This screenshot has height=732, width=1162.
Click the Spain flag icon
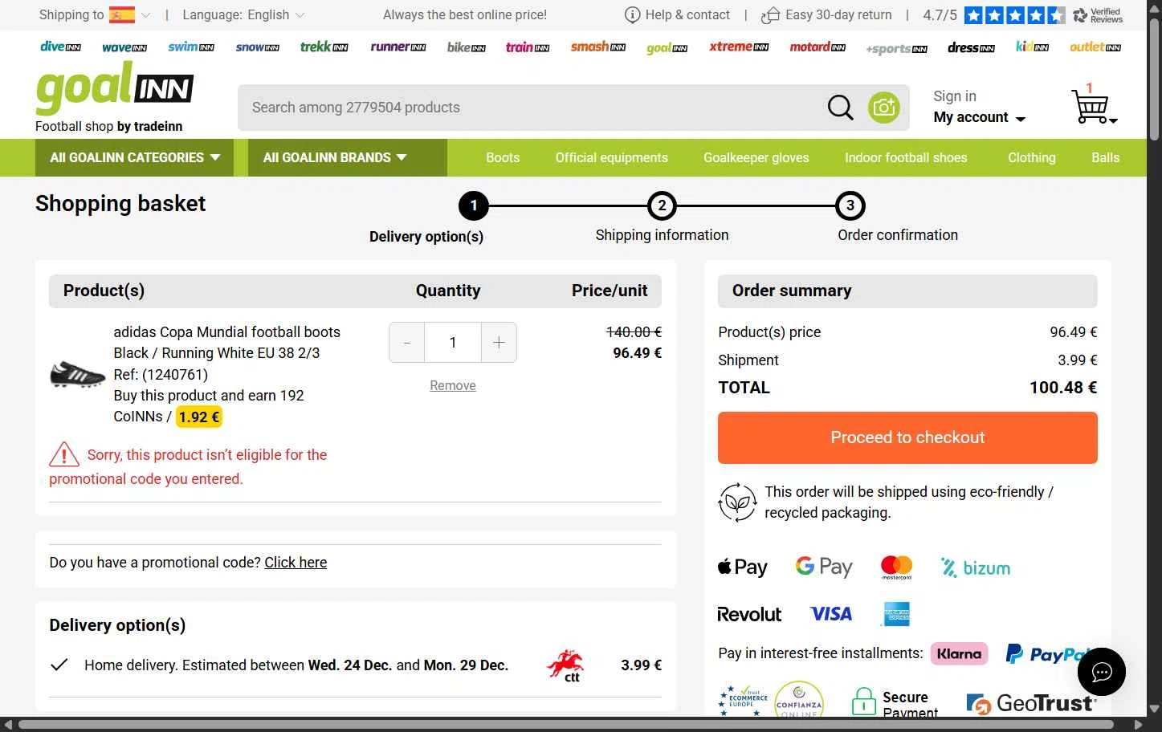pyautogui.click(x=122, y=14)
